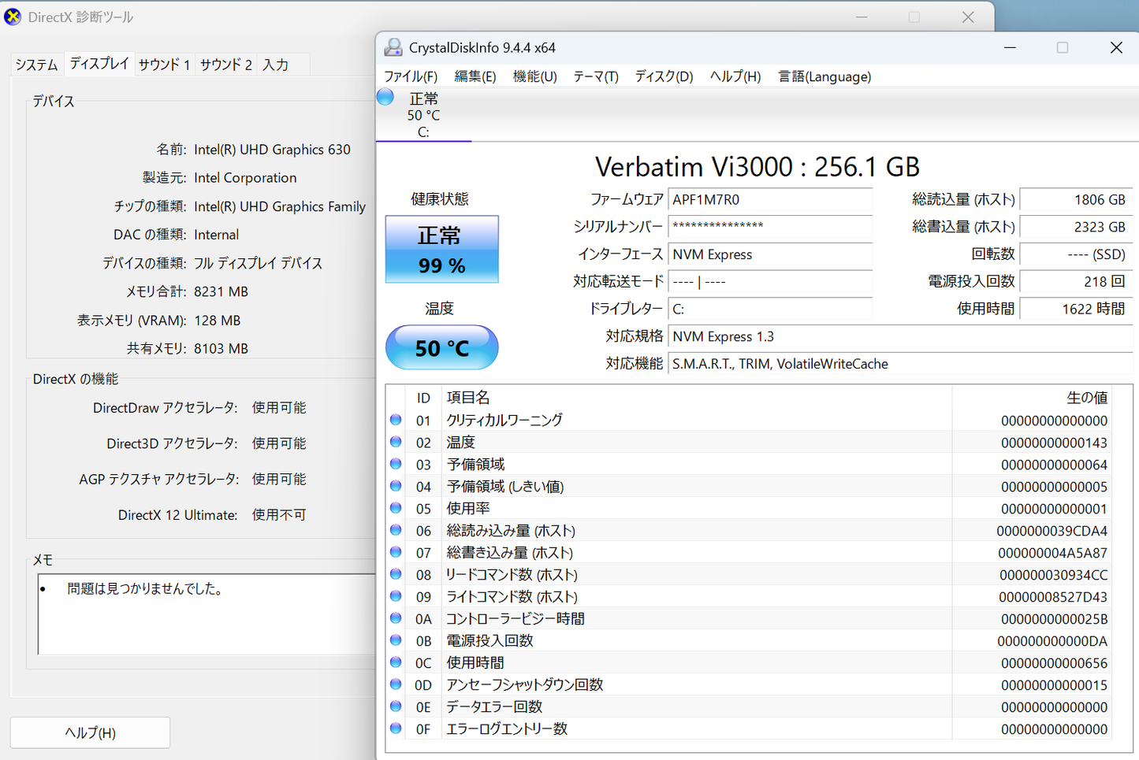Click the 回転数 value ---- (SSD)
The width and height of the screenshot is (1139, 760).
(x=1076, y=254)
